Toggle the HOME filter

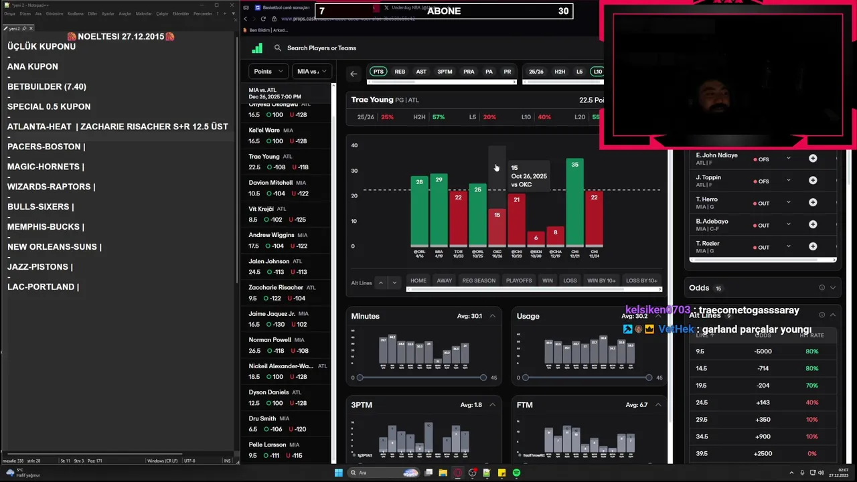point(418,280)
